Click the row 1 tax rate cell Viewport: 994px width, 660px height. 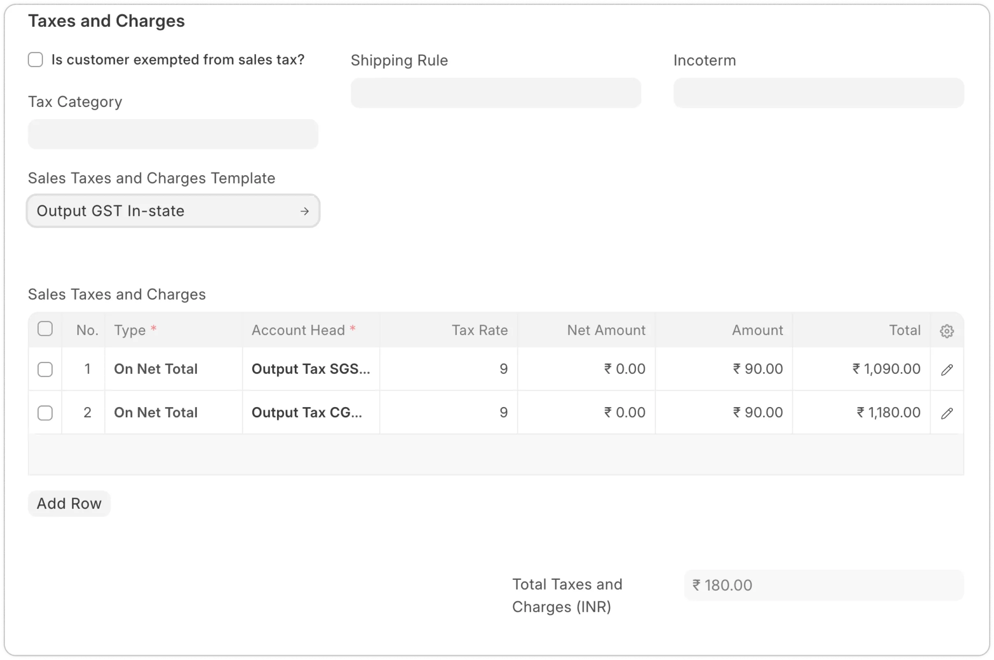tap(448, 369)
